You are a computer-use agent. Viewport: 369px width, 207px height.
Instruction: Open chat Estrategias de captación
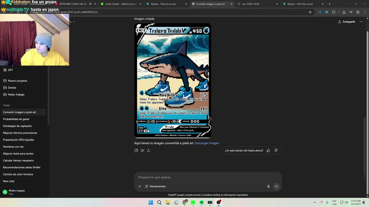17,126
